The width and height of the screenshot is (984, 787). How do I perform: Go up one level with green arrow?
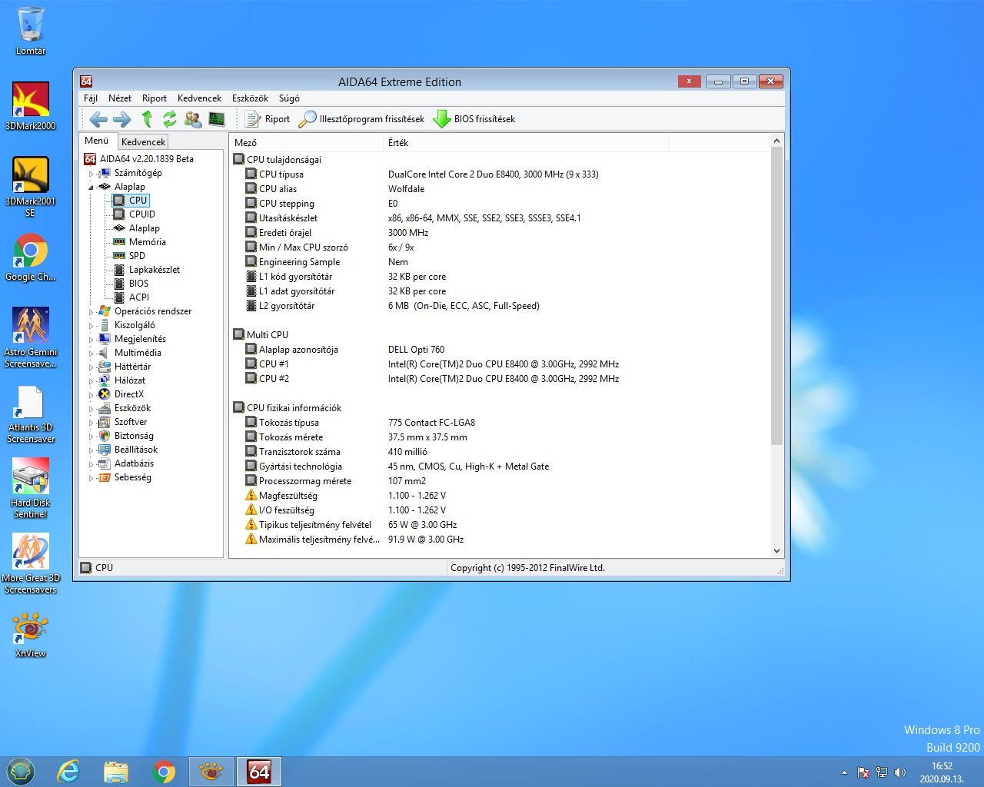[147, 119]
